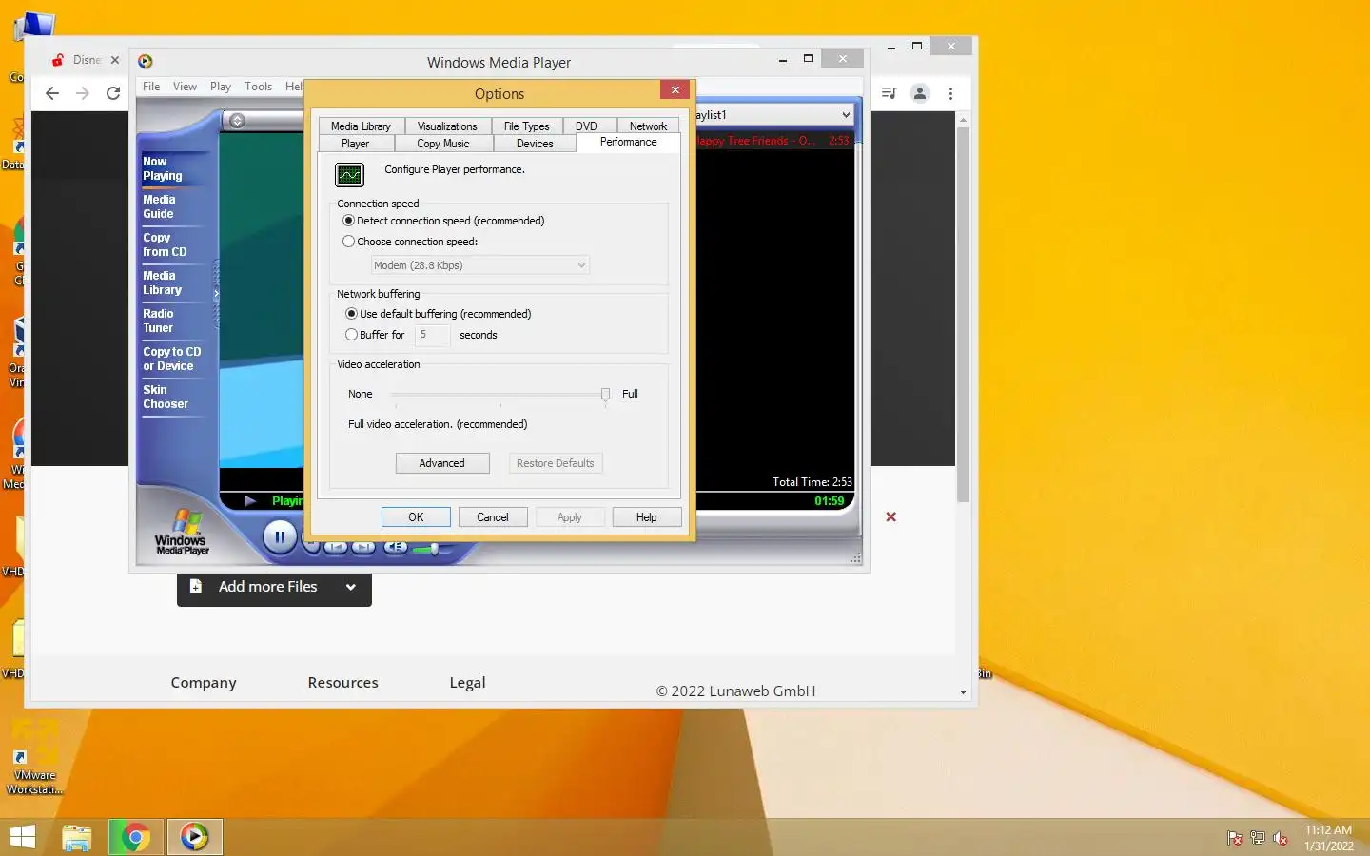Screen dimensions: 1370x856
Task: Switch to the Network tab
Action: coord(648,126)
